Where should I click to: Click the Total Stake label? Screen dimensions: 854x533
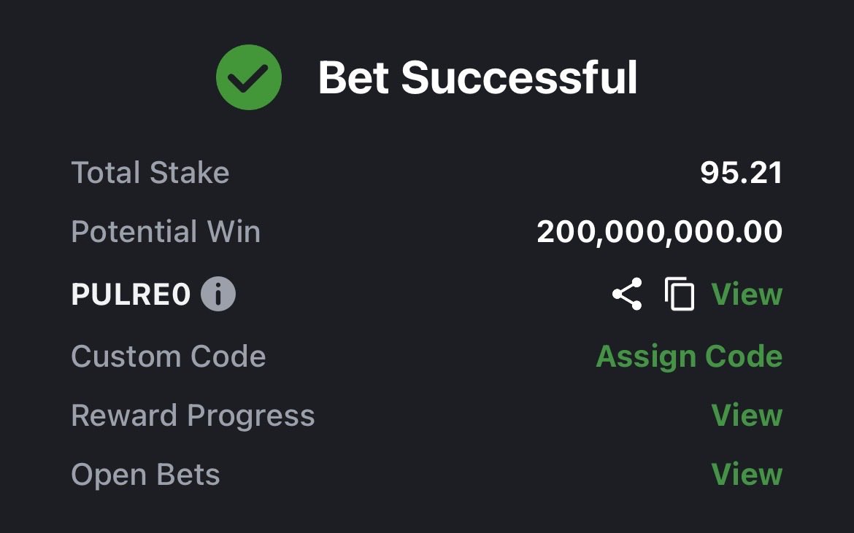tap(150, 173)
